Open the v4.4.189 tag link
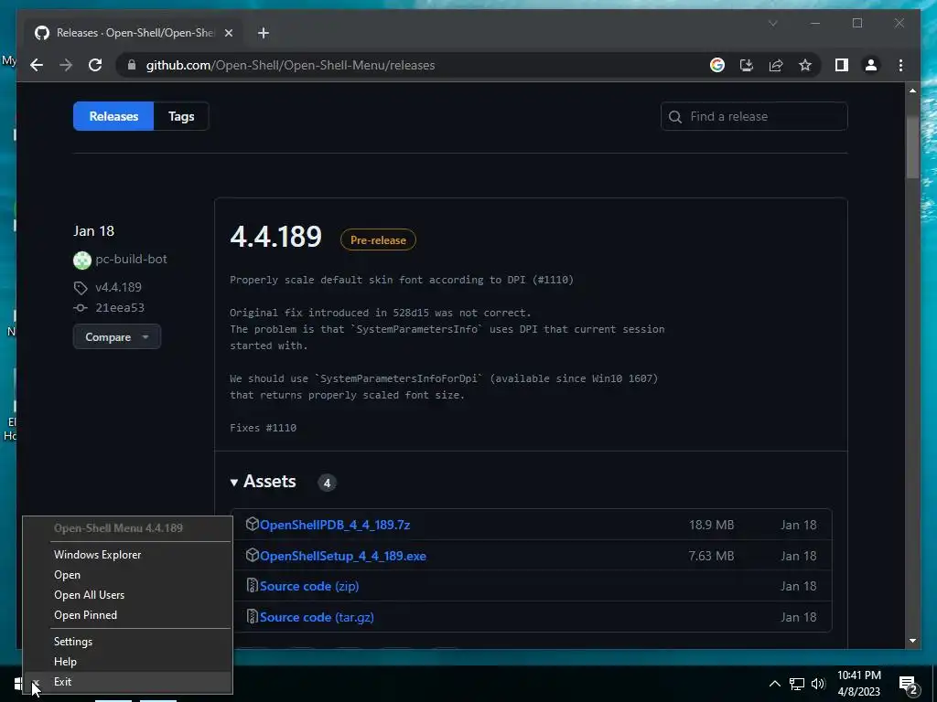937x702 pixels. [x=118, y=287]
